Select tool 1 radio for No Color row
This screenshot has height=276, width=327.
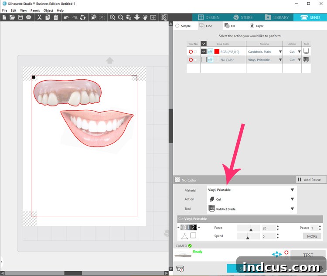tap(191, 60)
